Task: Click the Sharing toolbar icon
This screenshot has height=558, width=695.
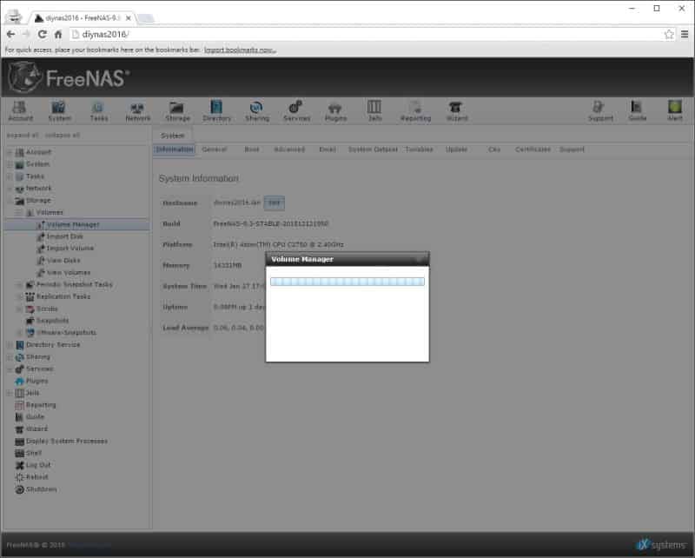Action: click(256, 110)
